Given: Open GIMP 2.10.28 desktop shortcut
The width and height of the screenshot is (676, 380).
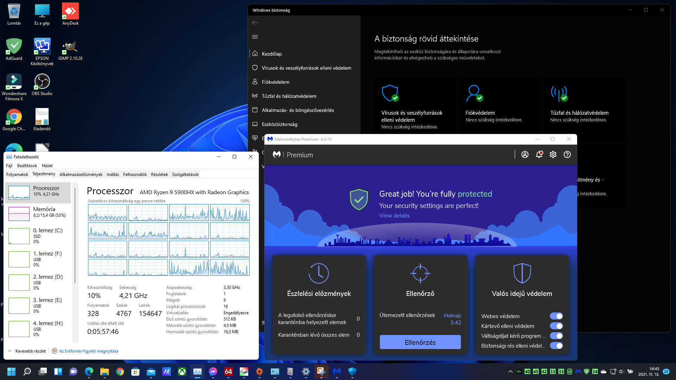Looking at the screenshot, I should [70, 49].
